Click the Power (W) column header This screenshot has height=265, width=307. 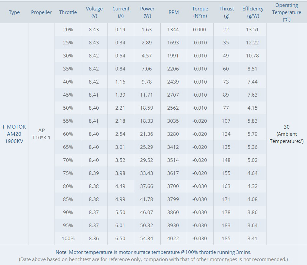[147, 12]
